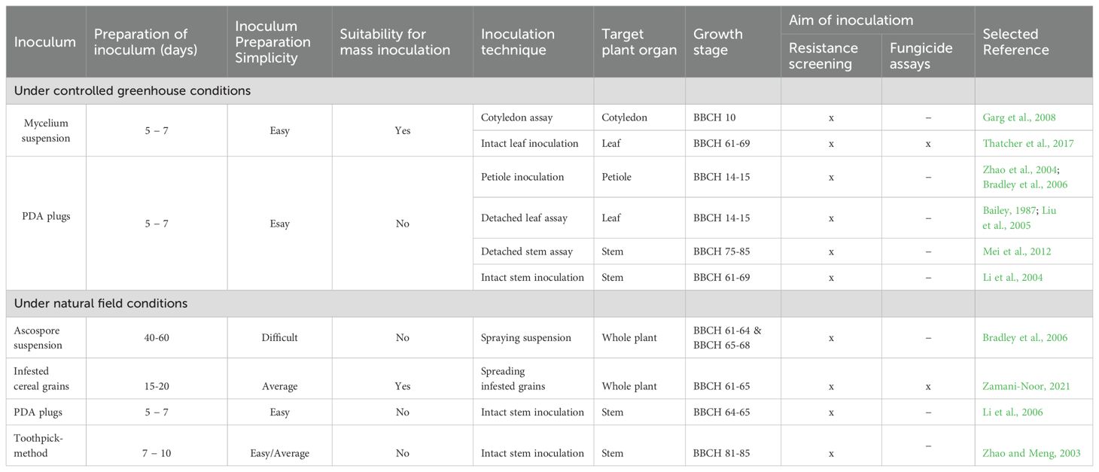
Task: Click the Under natural field conditions row
Action: (x=549, y=303)
